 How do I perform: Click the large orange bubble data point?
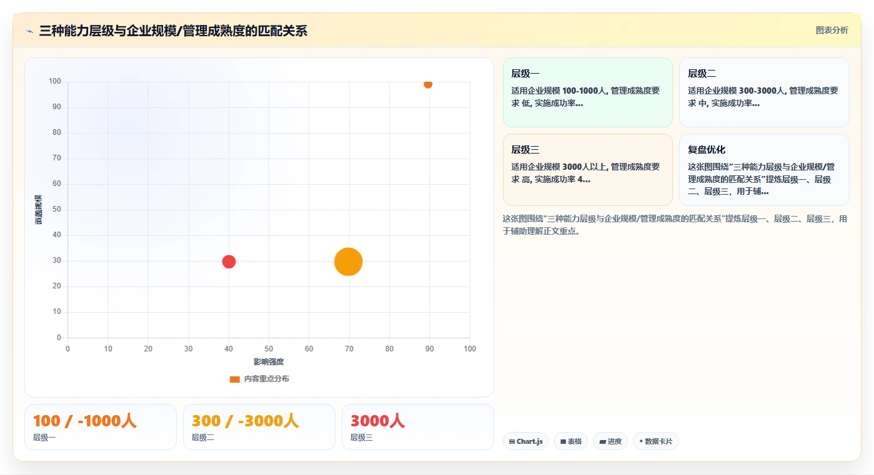349,262
